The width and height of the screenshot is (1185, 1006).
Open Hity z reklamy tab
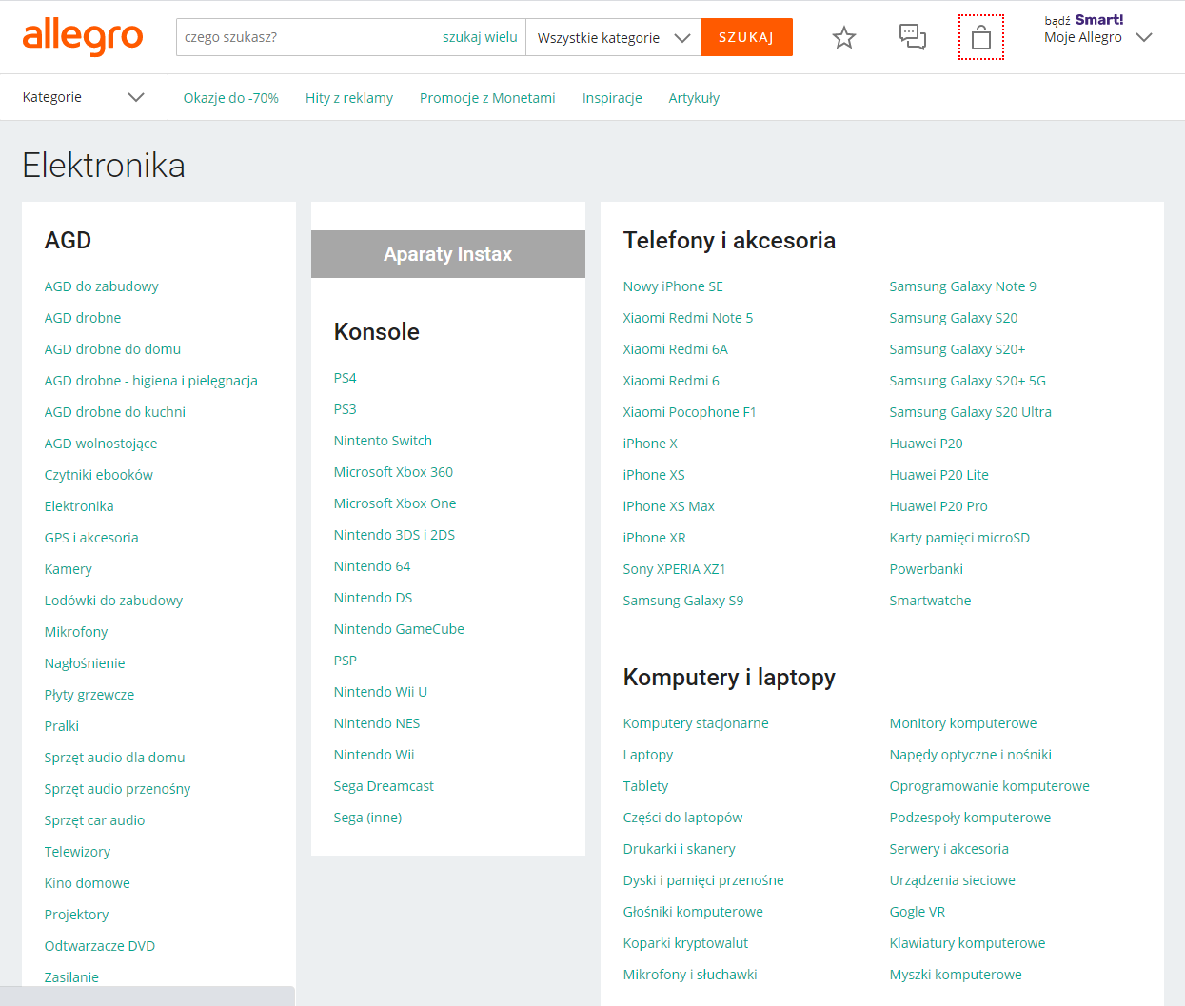[349, 98]
